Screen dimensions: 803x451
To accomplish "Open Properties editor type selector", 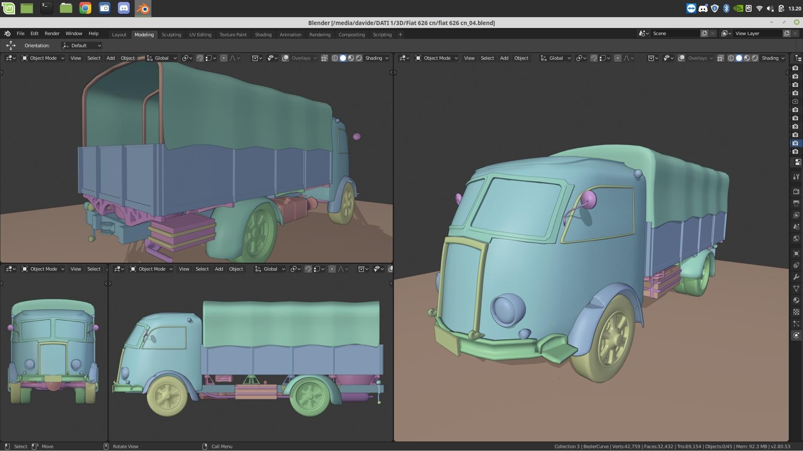I will pyautogui.click(x=798, y=162).
